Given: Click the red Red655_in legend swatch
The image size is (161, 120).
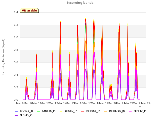Looking at the screenshot, I should [x=83, y=111].
